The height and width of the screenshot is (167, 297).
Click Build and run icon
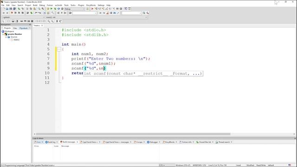click(55, 9)
